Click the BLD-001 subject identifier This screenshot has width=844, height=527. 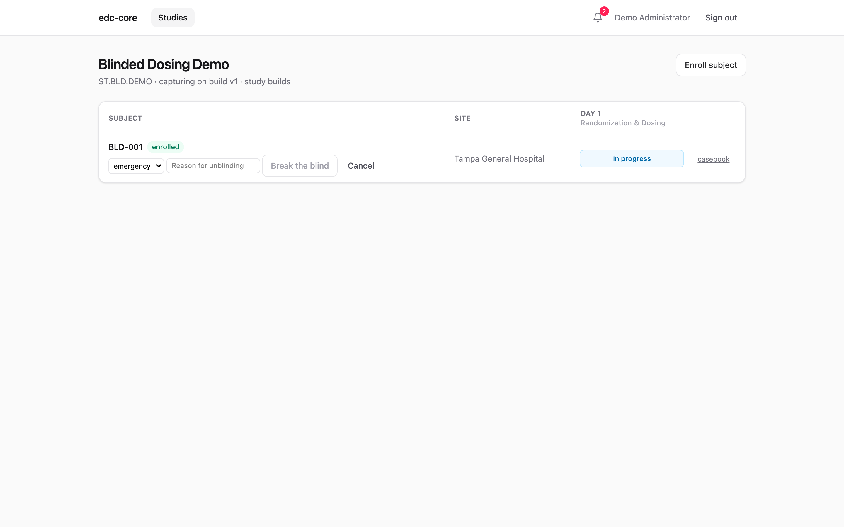pyautogui.click(x=125, y=147)
